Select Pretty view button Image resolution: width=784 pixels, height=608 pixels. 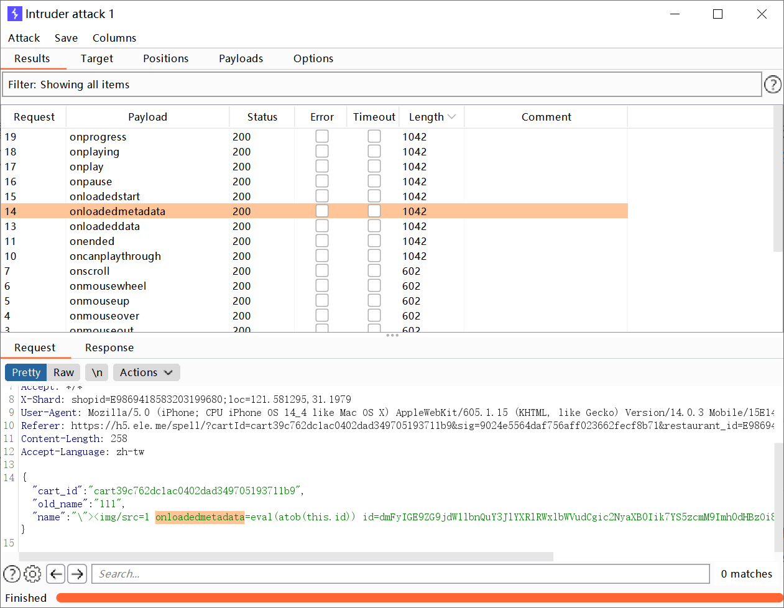pyautogui.click(x=26, y=372)
